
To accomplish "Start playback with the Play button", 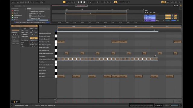I will tap(78, 2).
